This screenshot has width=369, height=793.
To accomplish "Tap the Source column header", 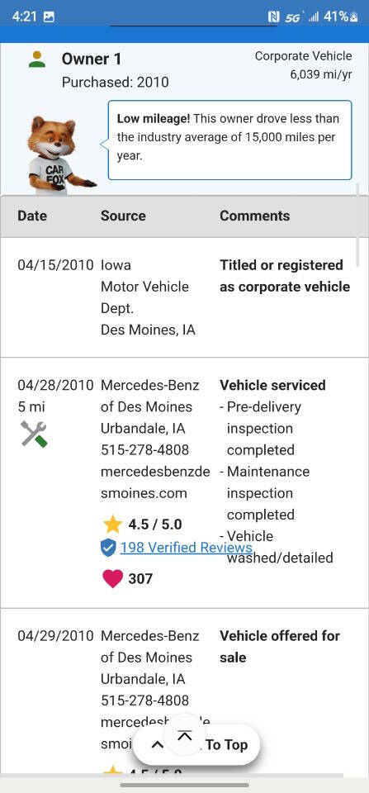I will 123,216.
